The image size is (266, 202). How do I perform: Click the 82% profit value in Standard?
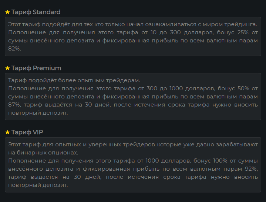pyautogui.click(x=14, y=49)
